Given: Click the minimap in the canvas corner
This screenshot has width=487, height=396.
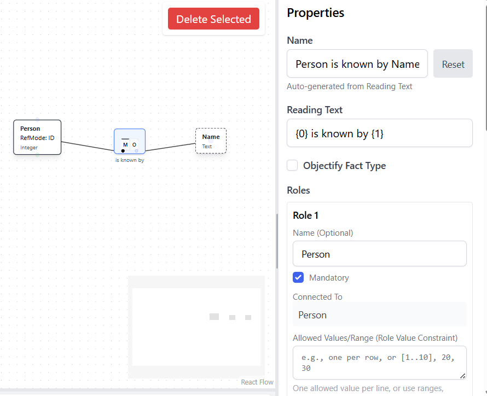Looking at the screenshot, I should 196,327.
